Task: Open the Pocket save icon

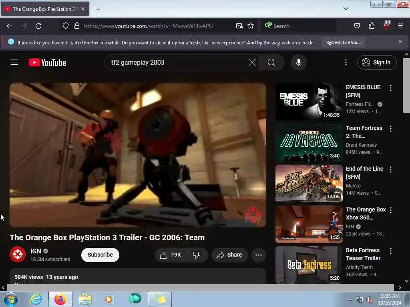Action: [357, 26]
